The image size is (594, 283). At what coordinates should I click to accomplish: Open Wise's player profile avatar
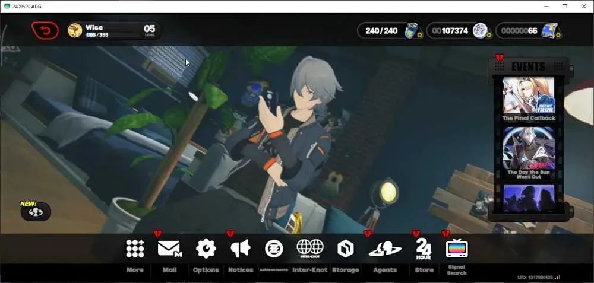(x=75, y=30)
